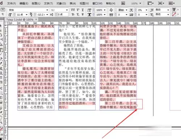Select the Zoom magnifier tool
Viewport: 181px width, 140px height.
(x=1, y=122)
